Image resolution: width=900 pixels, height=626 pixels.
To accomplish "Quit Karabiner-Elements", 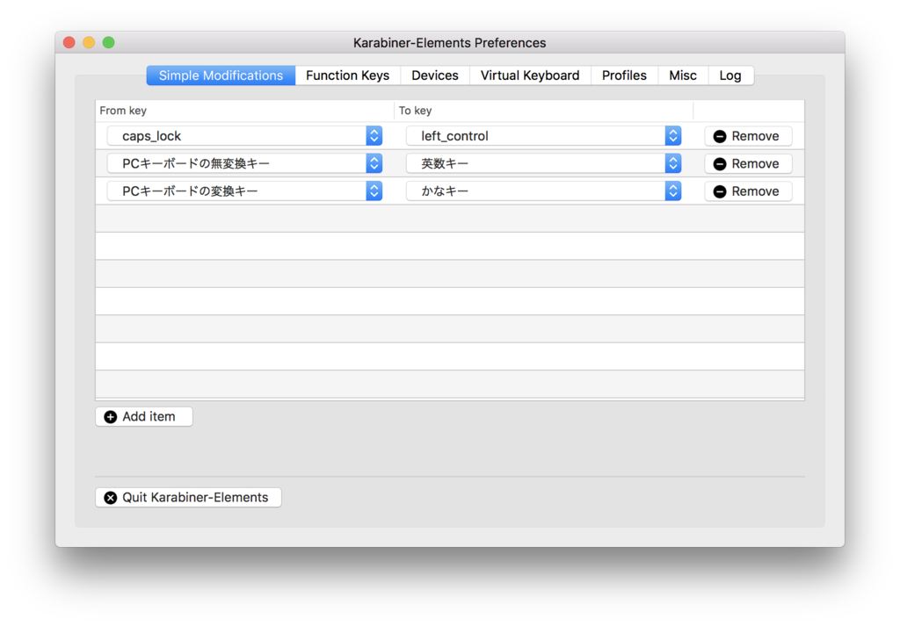I will pos(188,498).
